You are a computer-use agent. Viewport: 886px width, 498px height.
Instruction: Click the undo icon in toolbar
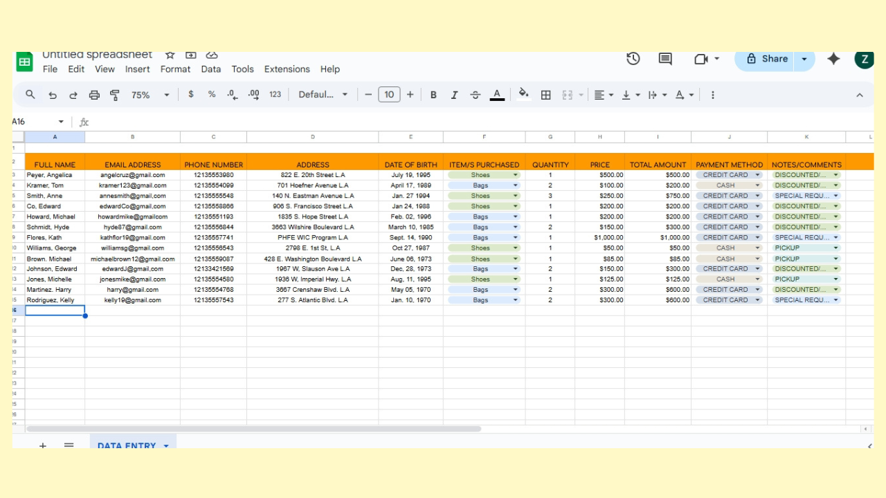tap(53, 95)
